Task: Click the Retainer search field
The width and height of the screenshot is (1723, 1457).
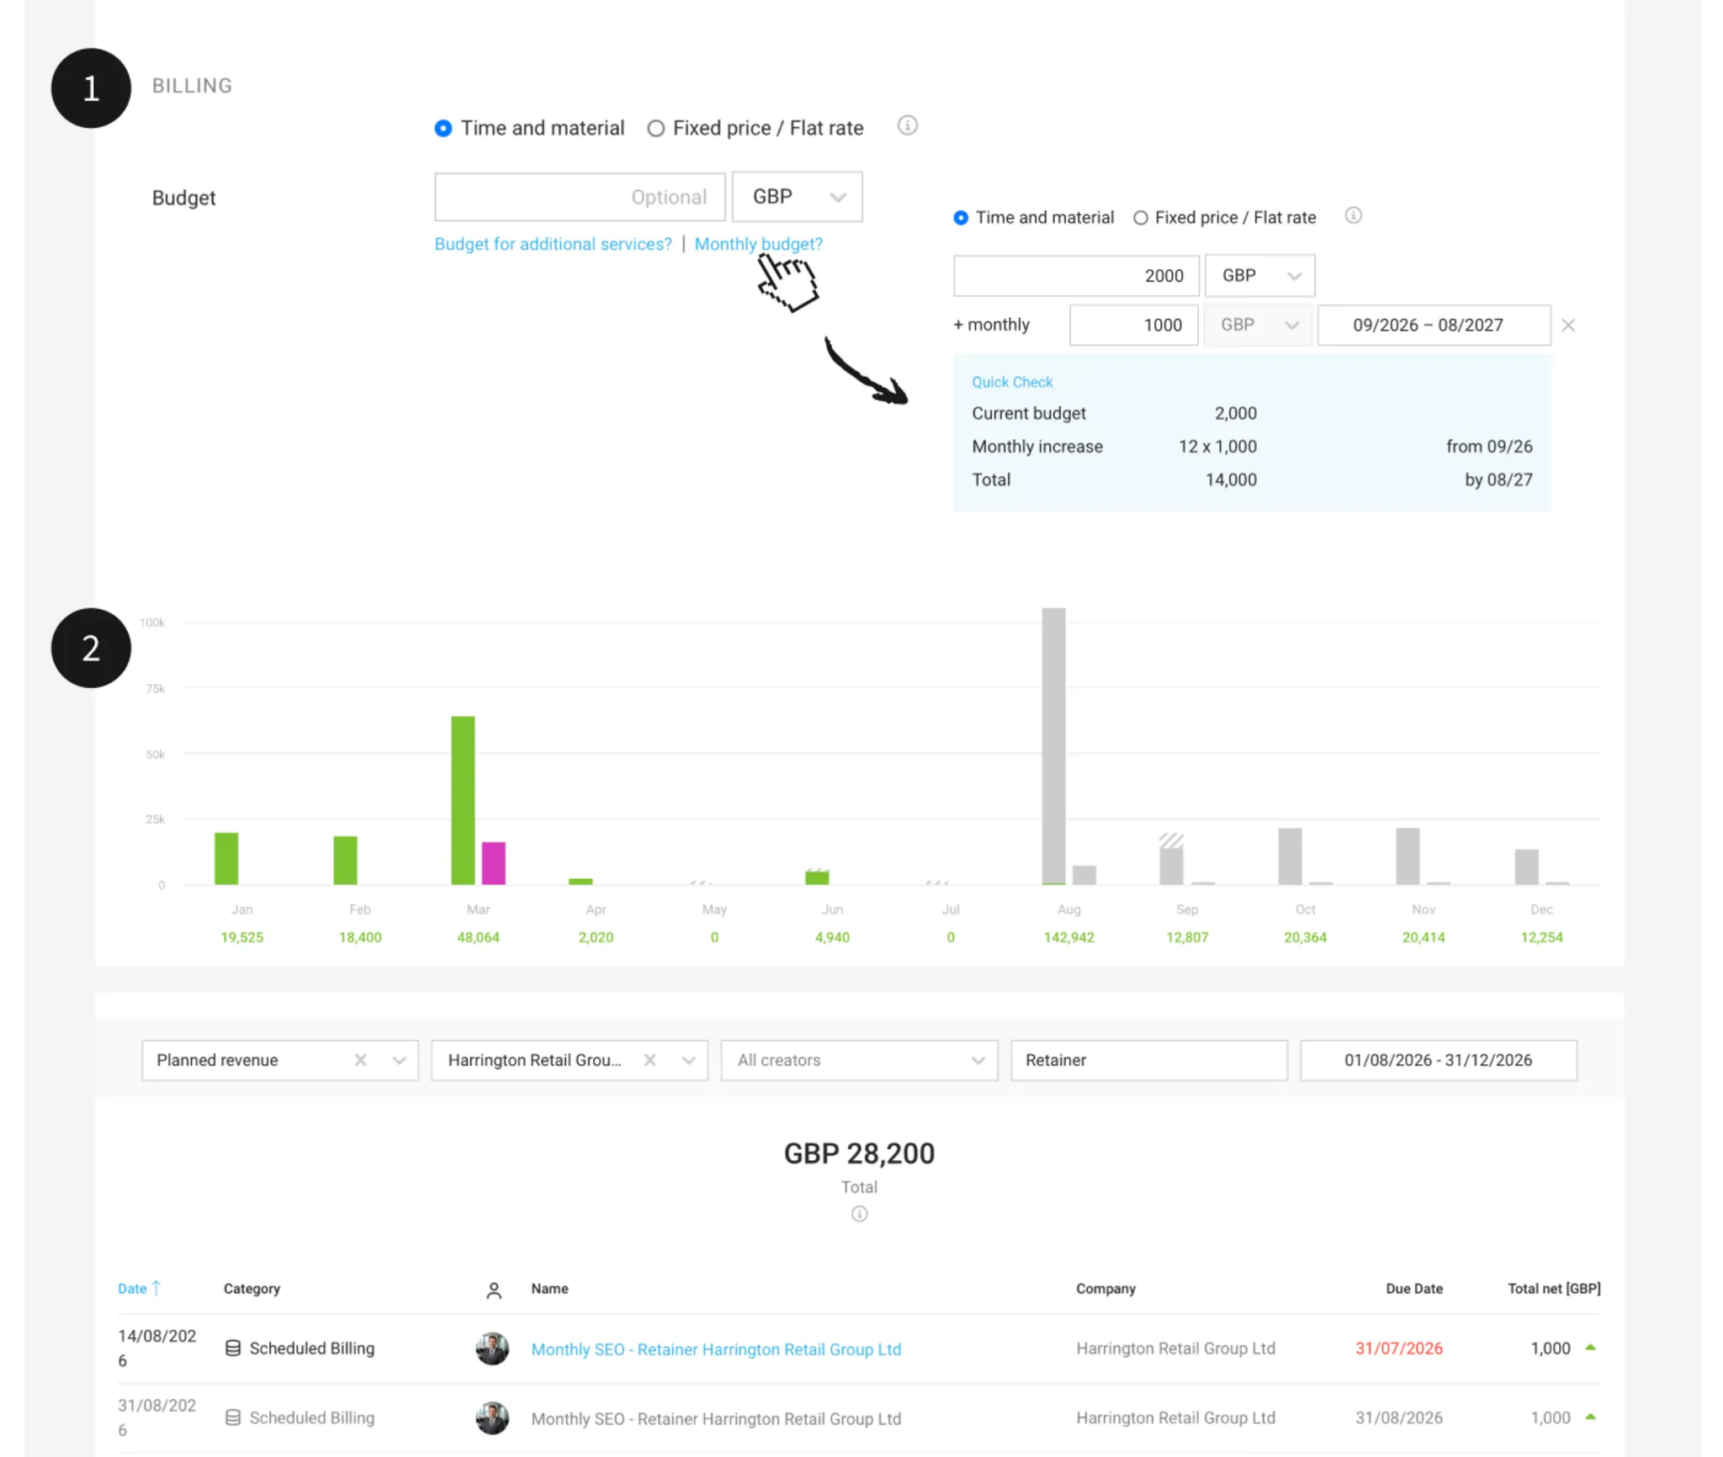Action: click(1148, 1060)
